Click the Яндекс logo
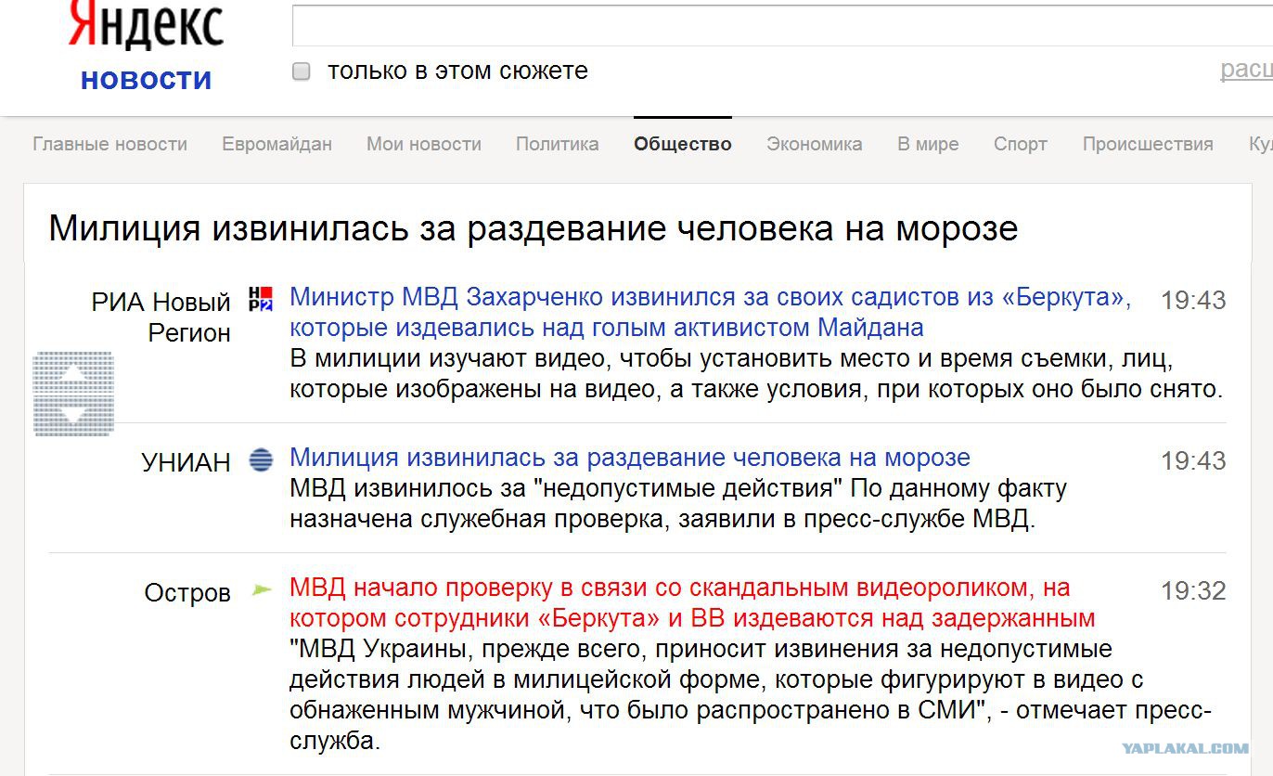Image resolution: width=1273 pixels, height=776 pixels. (x=146, y=25)
